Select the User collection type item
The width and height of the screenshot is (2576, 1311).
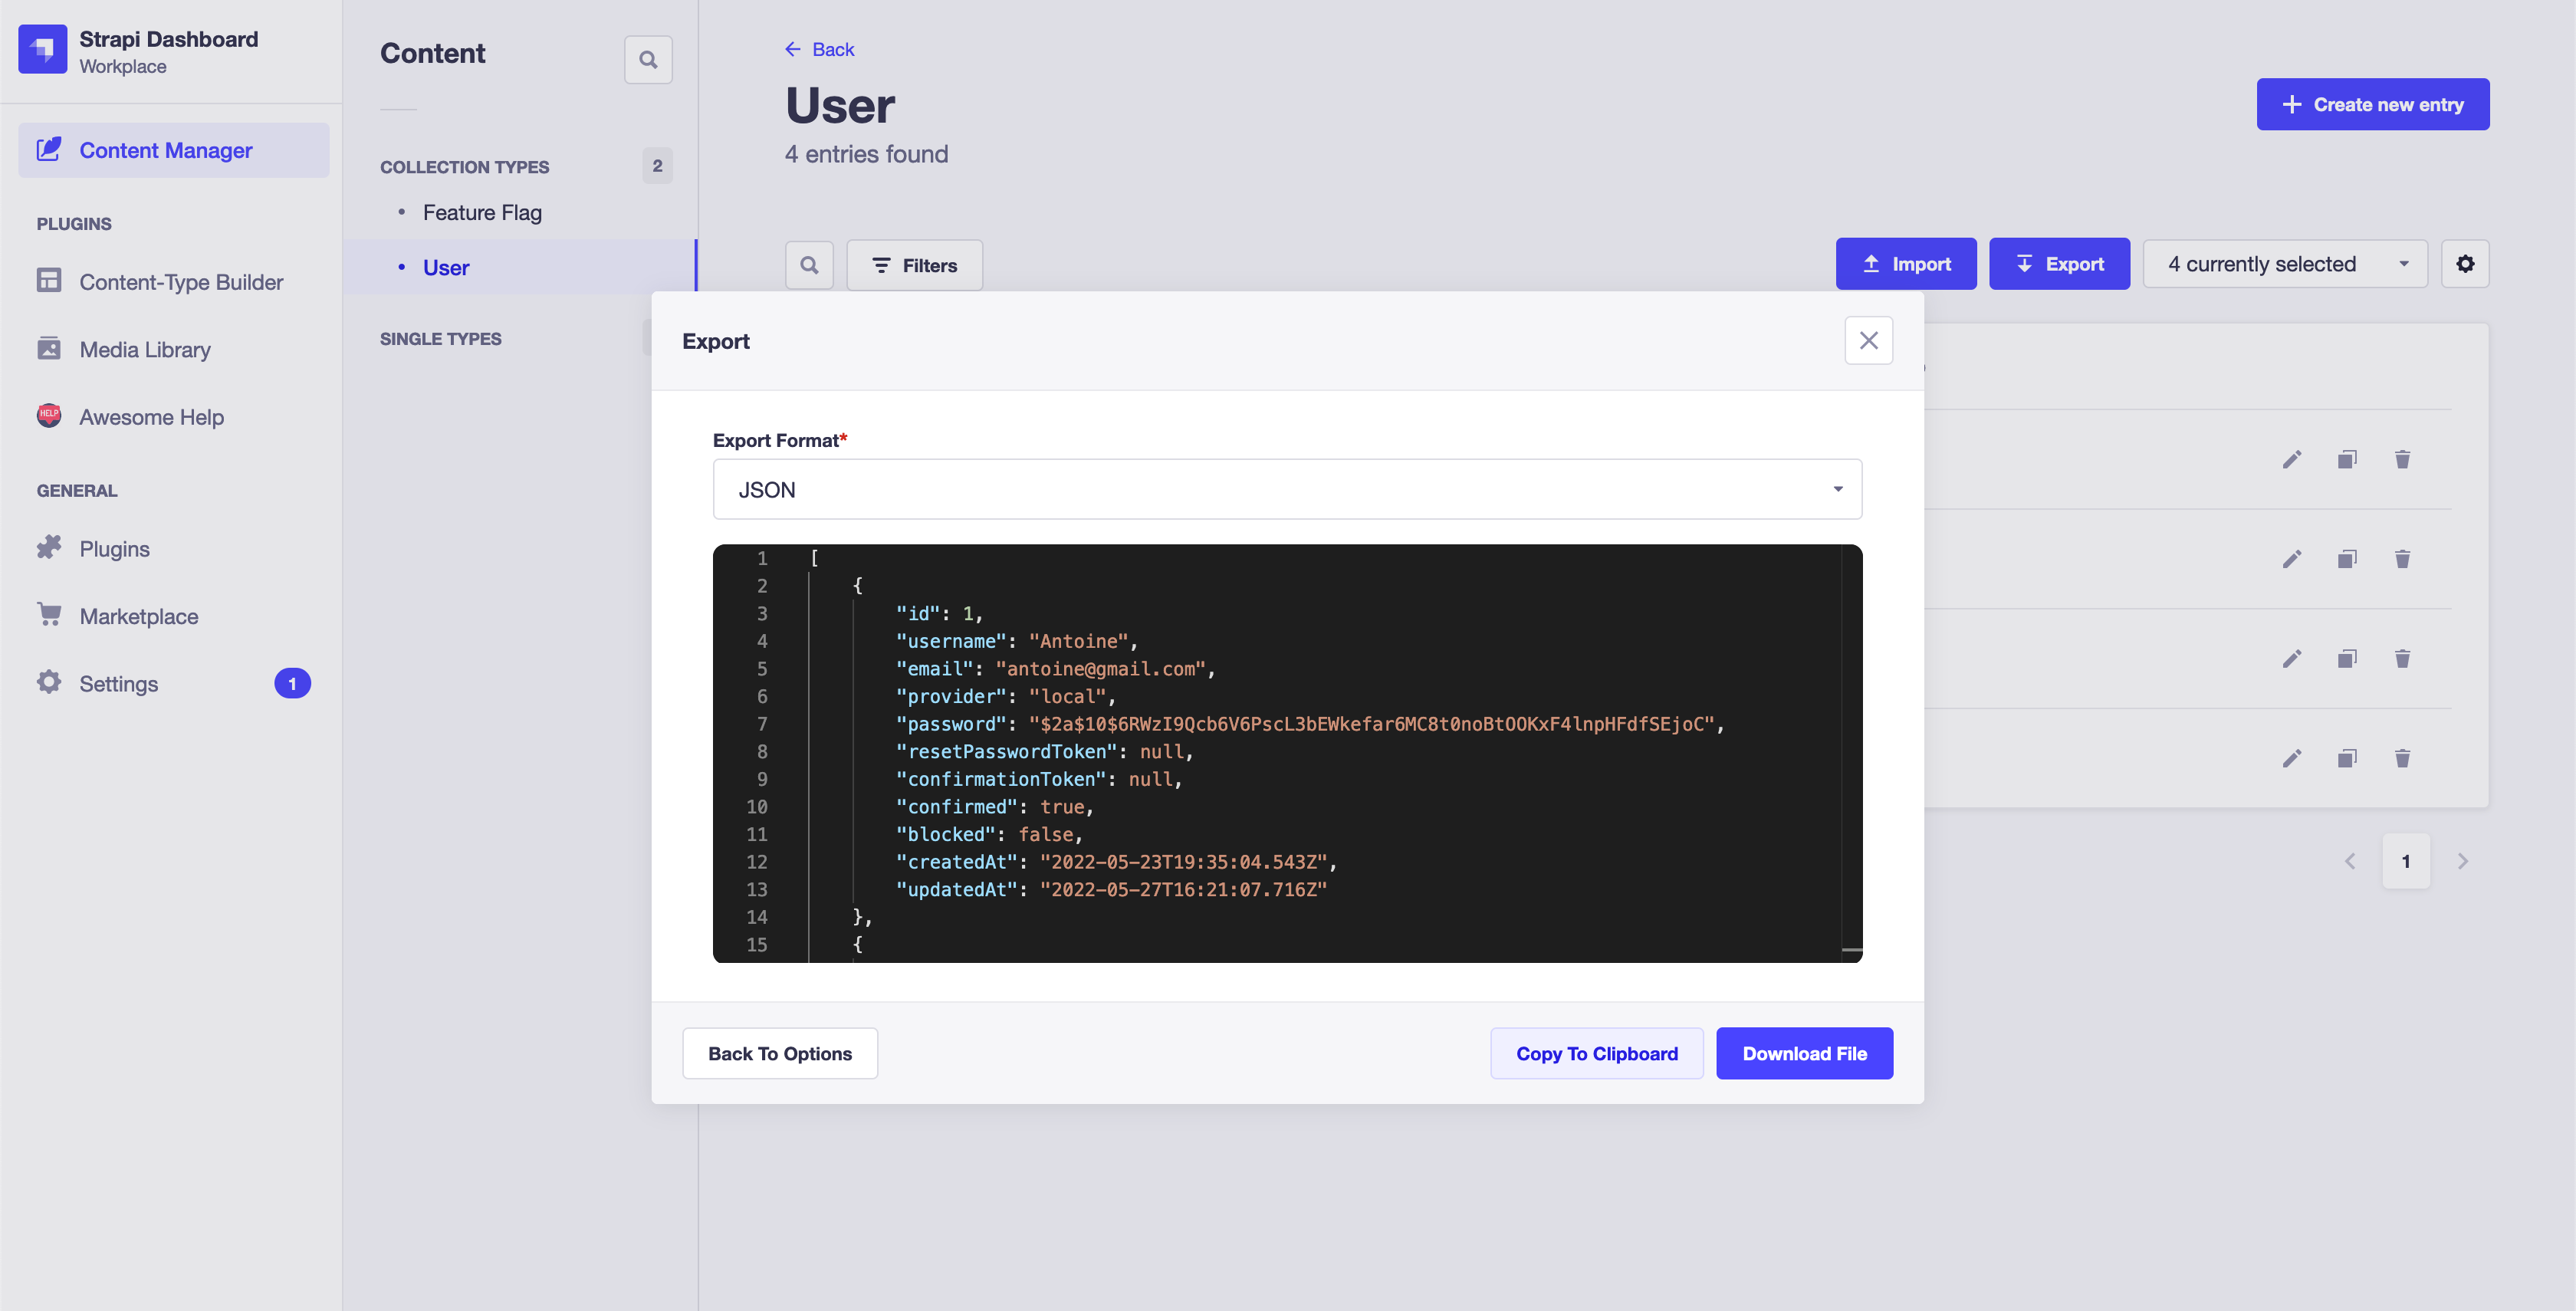(445, 266)
